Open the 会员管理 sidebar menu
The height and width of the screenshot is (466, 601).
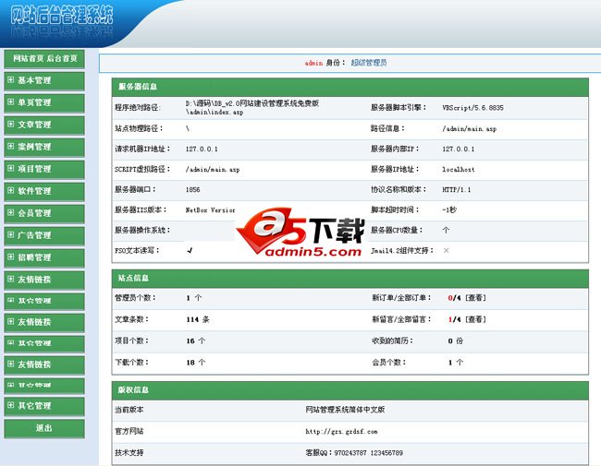[44, 213]
